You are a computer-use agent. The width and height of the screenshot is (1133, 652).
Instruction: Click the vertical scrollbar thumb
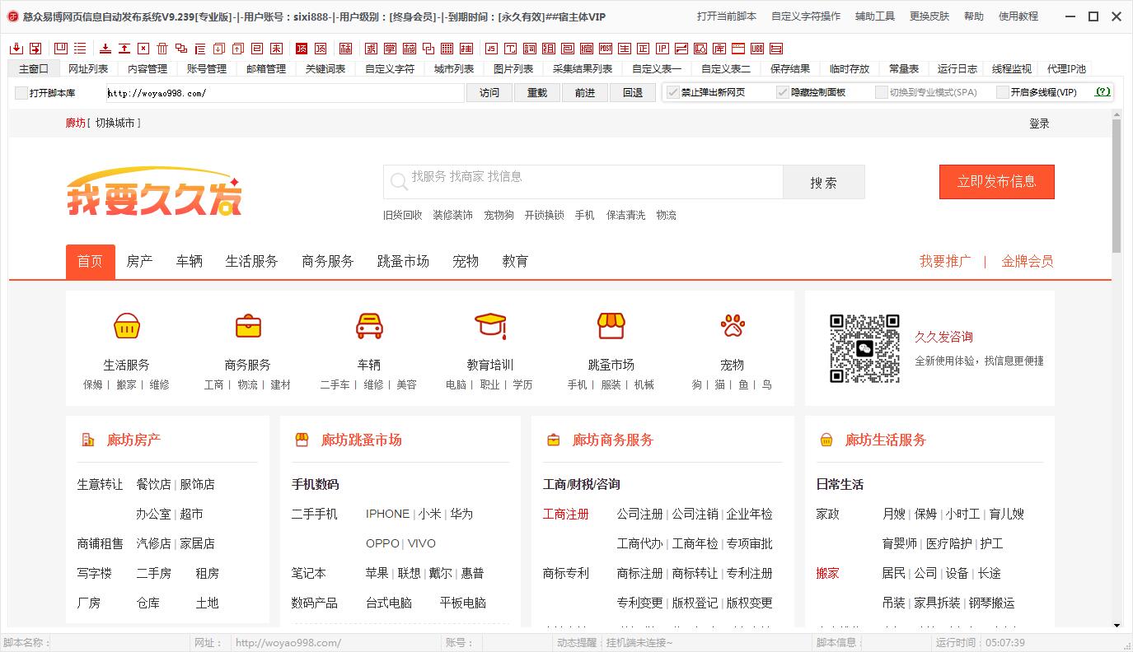(x=1117, y=185)
